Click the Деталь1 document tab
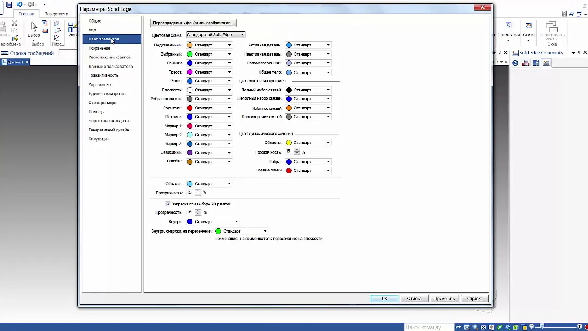The height and width of the screenshot is (331, 588). coord(16,62)
